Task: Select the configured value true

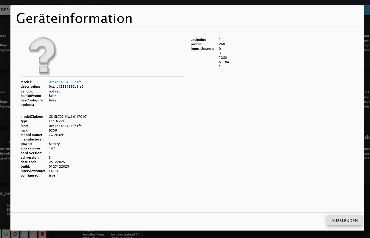Action: coord(52,175)
